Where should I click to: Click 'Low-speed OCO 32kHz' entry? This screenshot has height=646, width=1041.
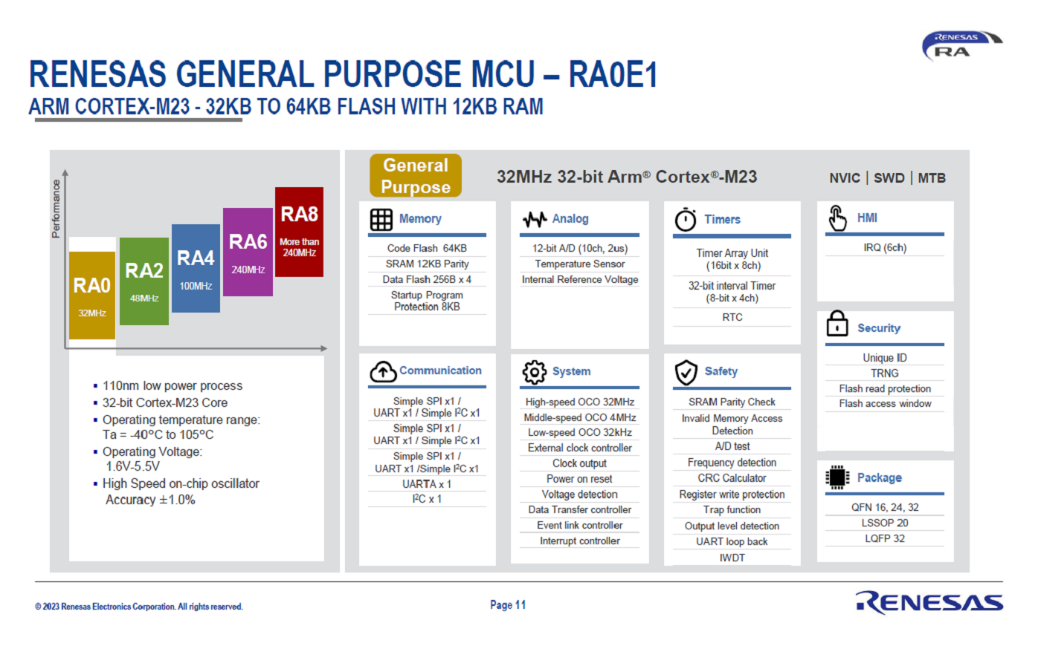(x=580, y=432)
